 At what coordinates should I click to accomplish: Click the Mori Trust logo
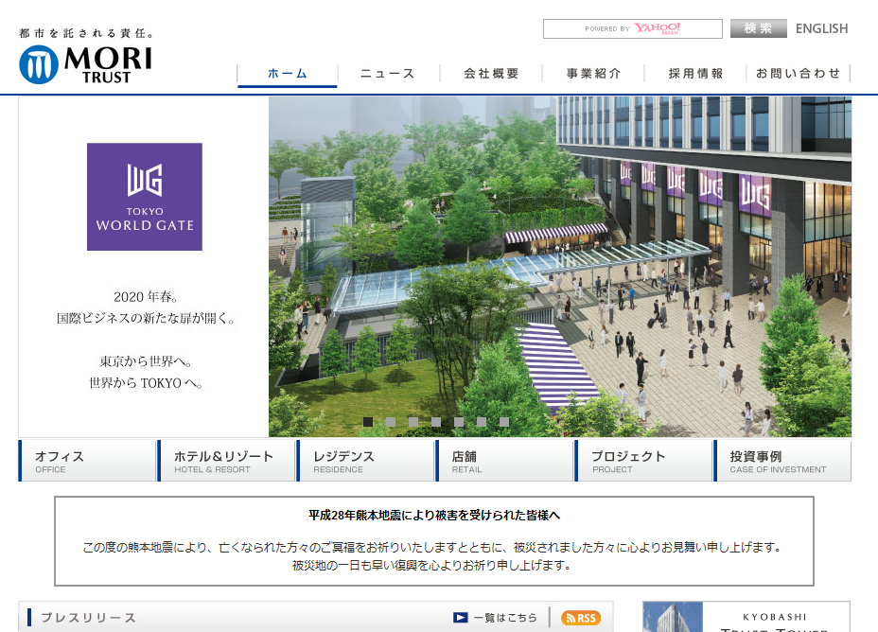(x=85, y=61)
